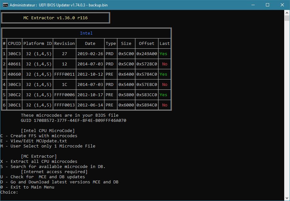Viewport: 290px width, 201px height.
Task: Click the 'Choice:' input prompt
Action: 9,192
